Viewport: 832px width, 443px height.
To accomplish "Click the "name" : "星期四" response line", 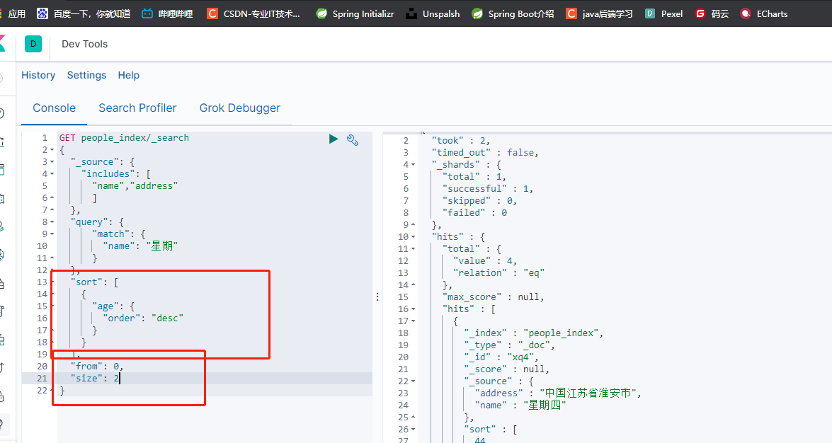I will click(520, 405).
